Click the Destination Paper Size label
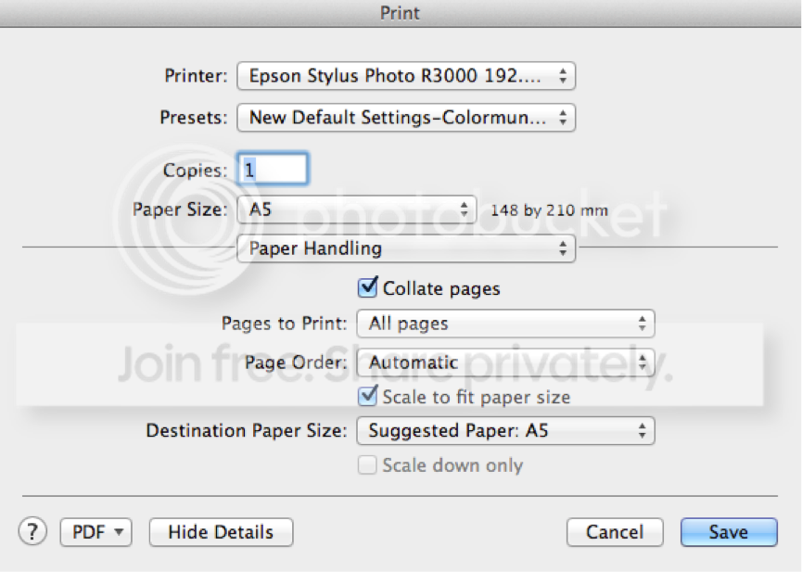The height and width of the screenshot is (572, 802). (x=247, y=431)
